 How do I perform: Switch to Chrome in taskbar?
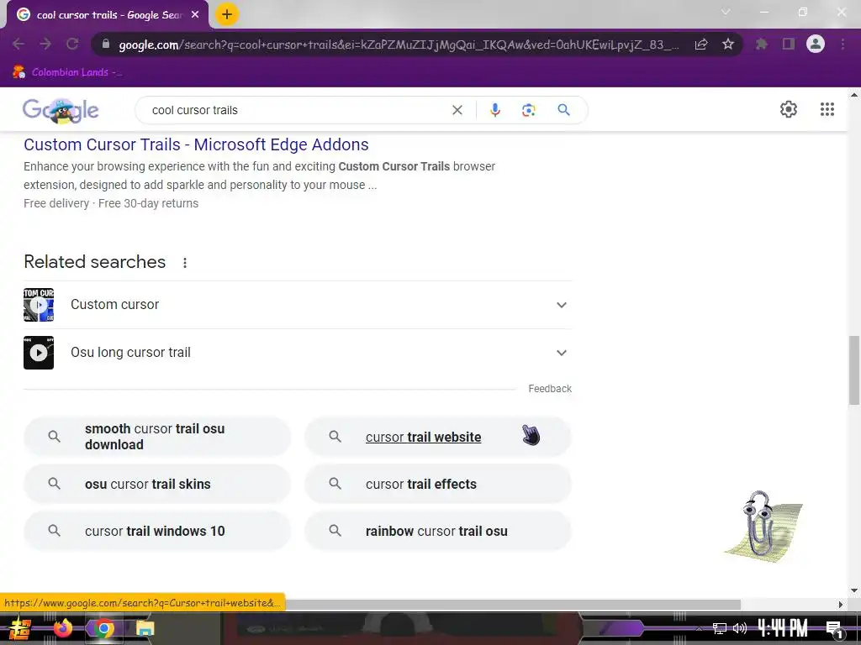tap(103, 628)
